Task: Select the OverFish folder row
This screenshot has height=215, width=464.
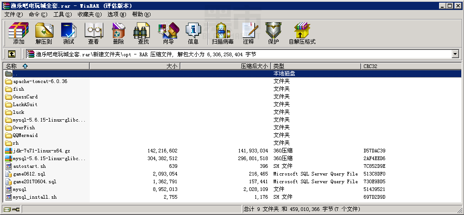Action: click(x=232, y=127)
